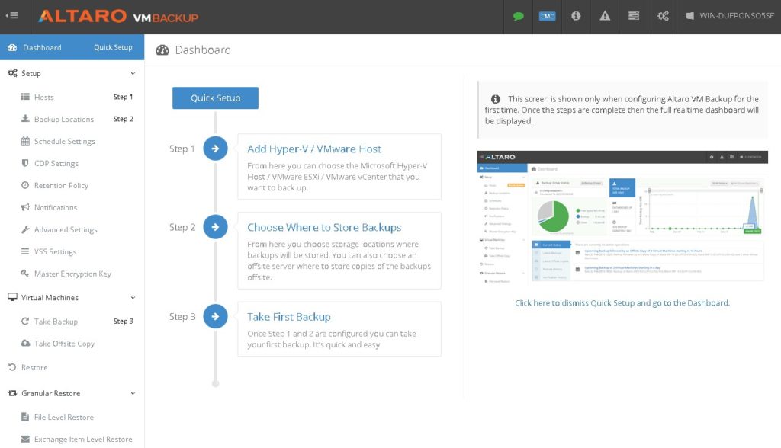Image resolution: width=781 pixels, height=448 pixels.
Task: Open the Take First Backup link
Action: [x=289, y=317]
